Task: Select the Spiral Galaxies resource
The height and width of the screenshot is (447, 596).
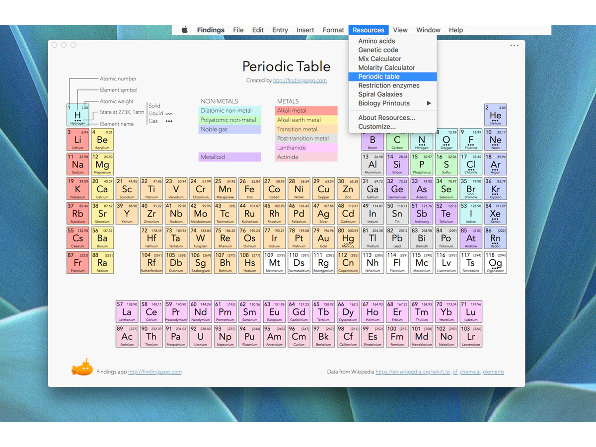Action: [380, 94]
